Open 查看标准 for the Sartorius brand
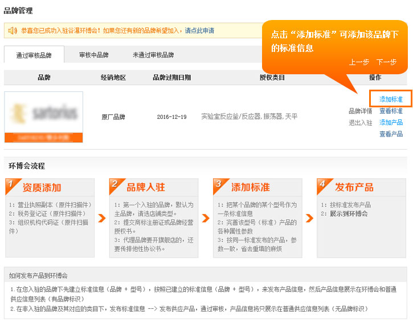The height and width of the screenshot is (334, 413). pos(391,111)
